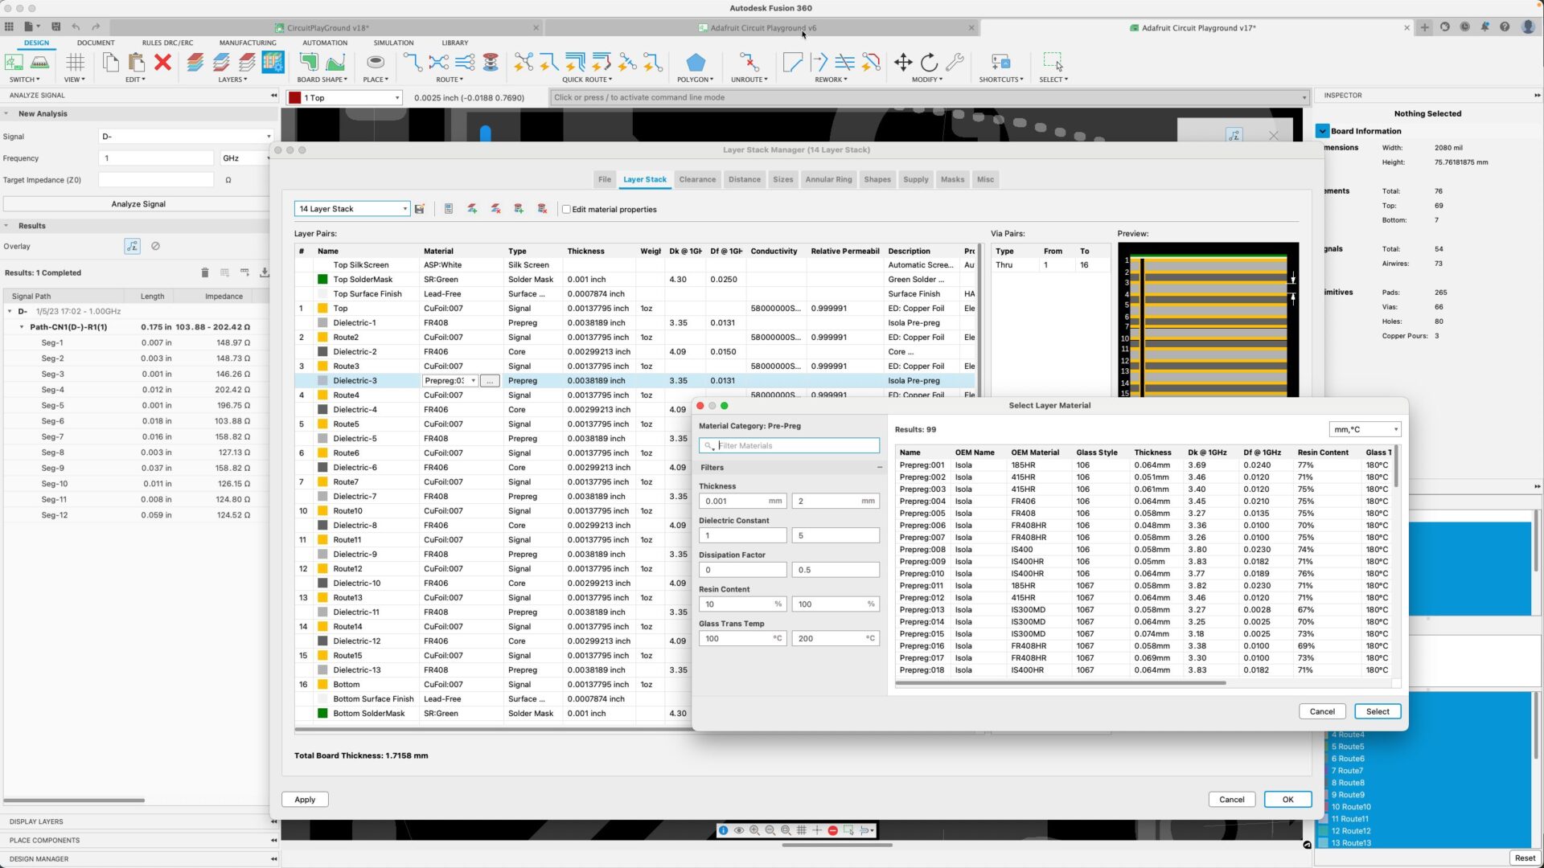Click Select button in material dialog
This screenshot has height=868, width=1544.
1377,711
